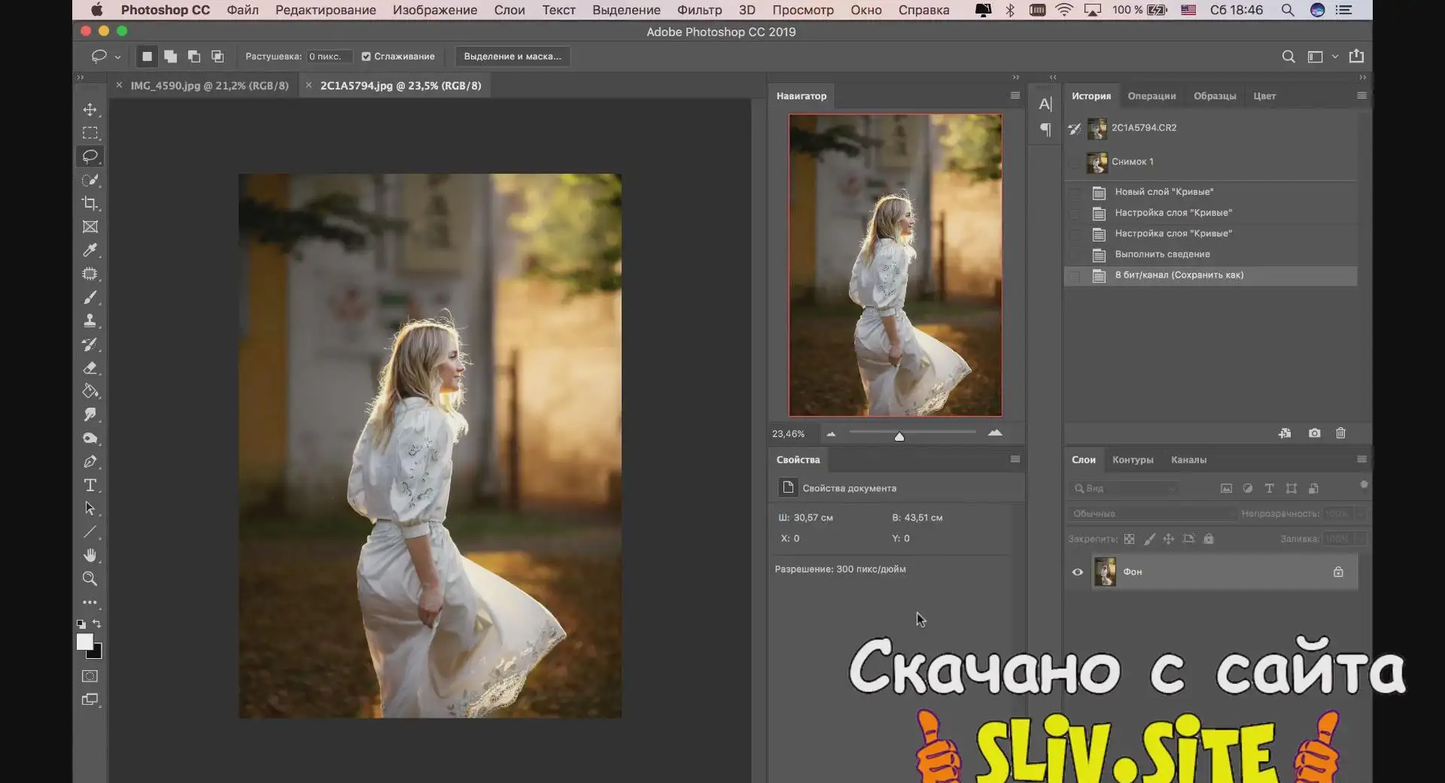
Task: Click the foreground color swatch
Action: click(x=84, y=642)
